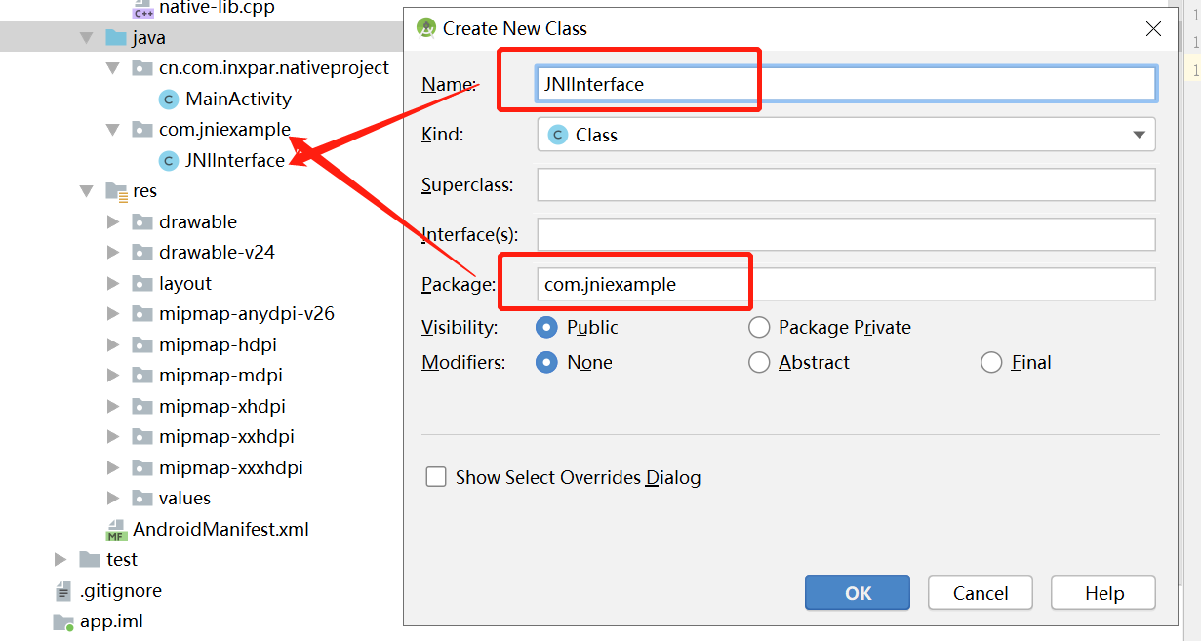The width and height of the screenshot is (1201, 641).
Task: Select the Public visibility radio button
Action: pos(546,327)
